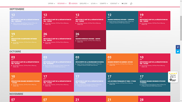
Task: Open the 03 Oct Initiation 031020VA event
Action: tap(58, 63)
